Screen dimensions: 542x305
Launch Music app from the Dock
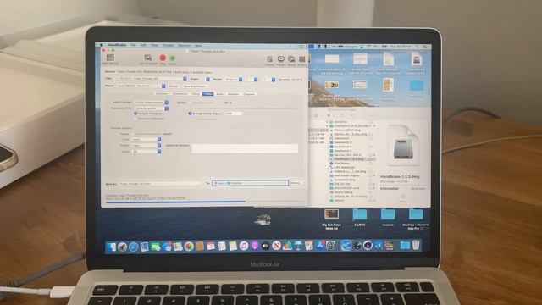244,246
